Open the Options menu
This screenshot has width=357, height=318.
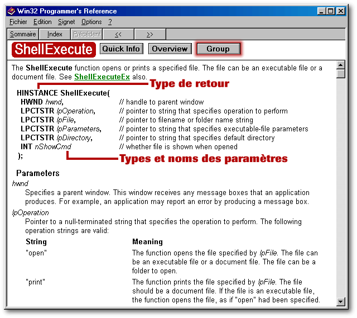91,22
